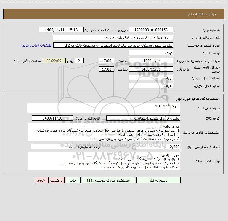Image resolution: width=228 pixels, height=221 pixels.
Task: Click the توضیحات خریدار label
Action: (x=208, y=161)
